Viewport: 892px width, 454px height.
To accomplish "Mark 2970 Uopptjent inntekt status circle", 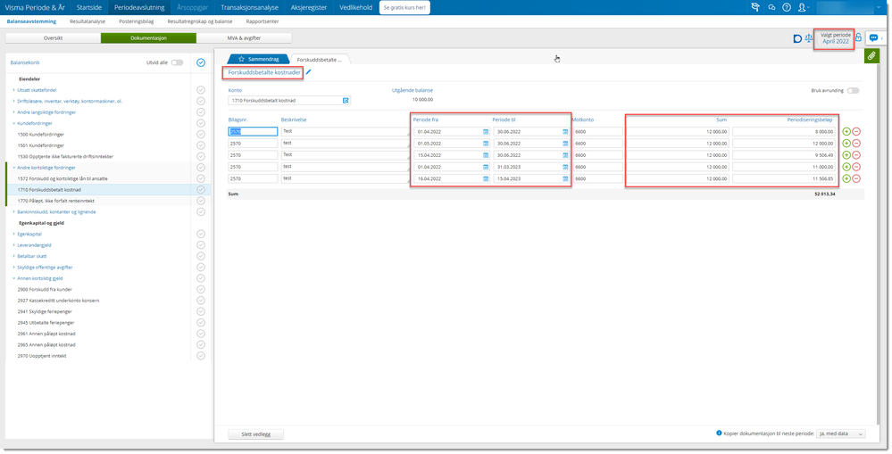I will pyautogui.click(x=201, y=356).
